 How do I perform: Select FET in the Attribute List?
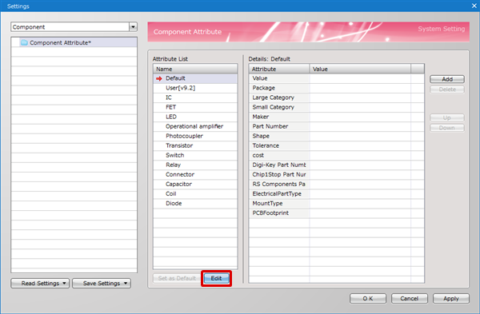[195, 107]
